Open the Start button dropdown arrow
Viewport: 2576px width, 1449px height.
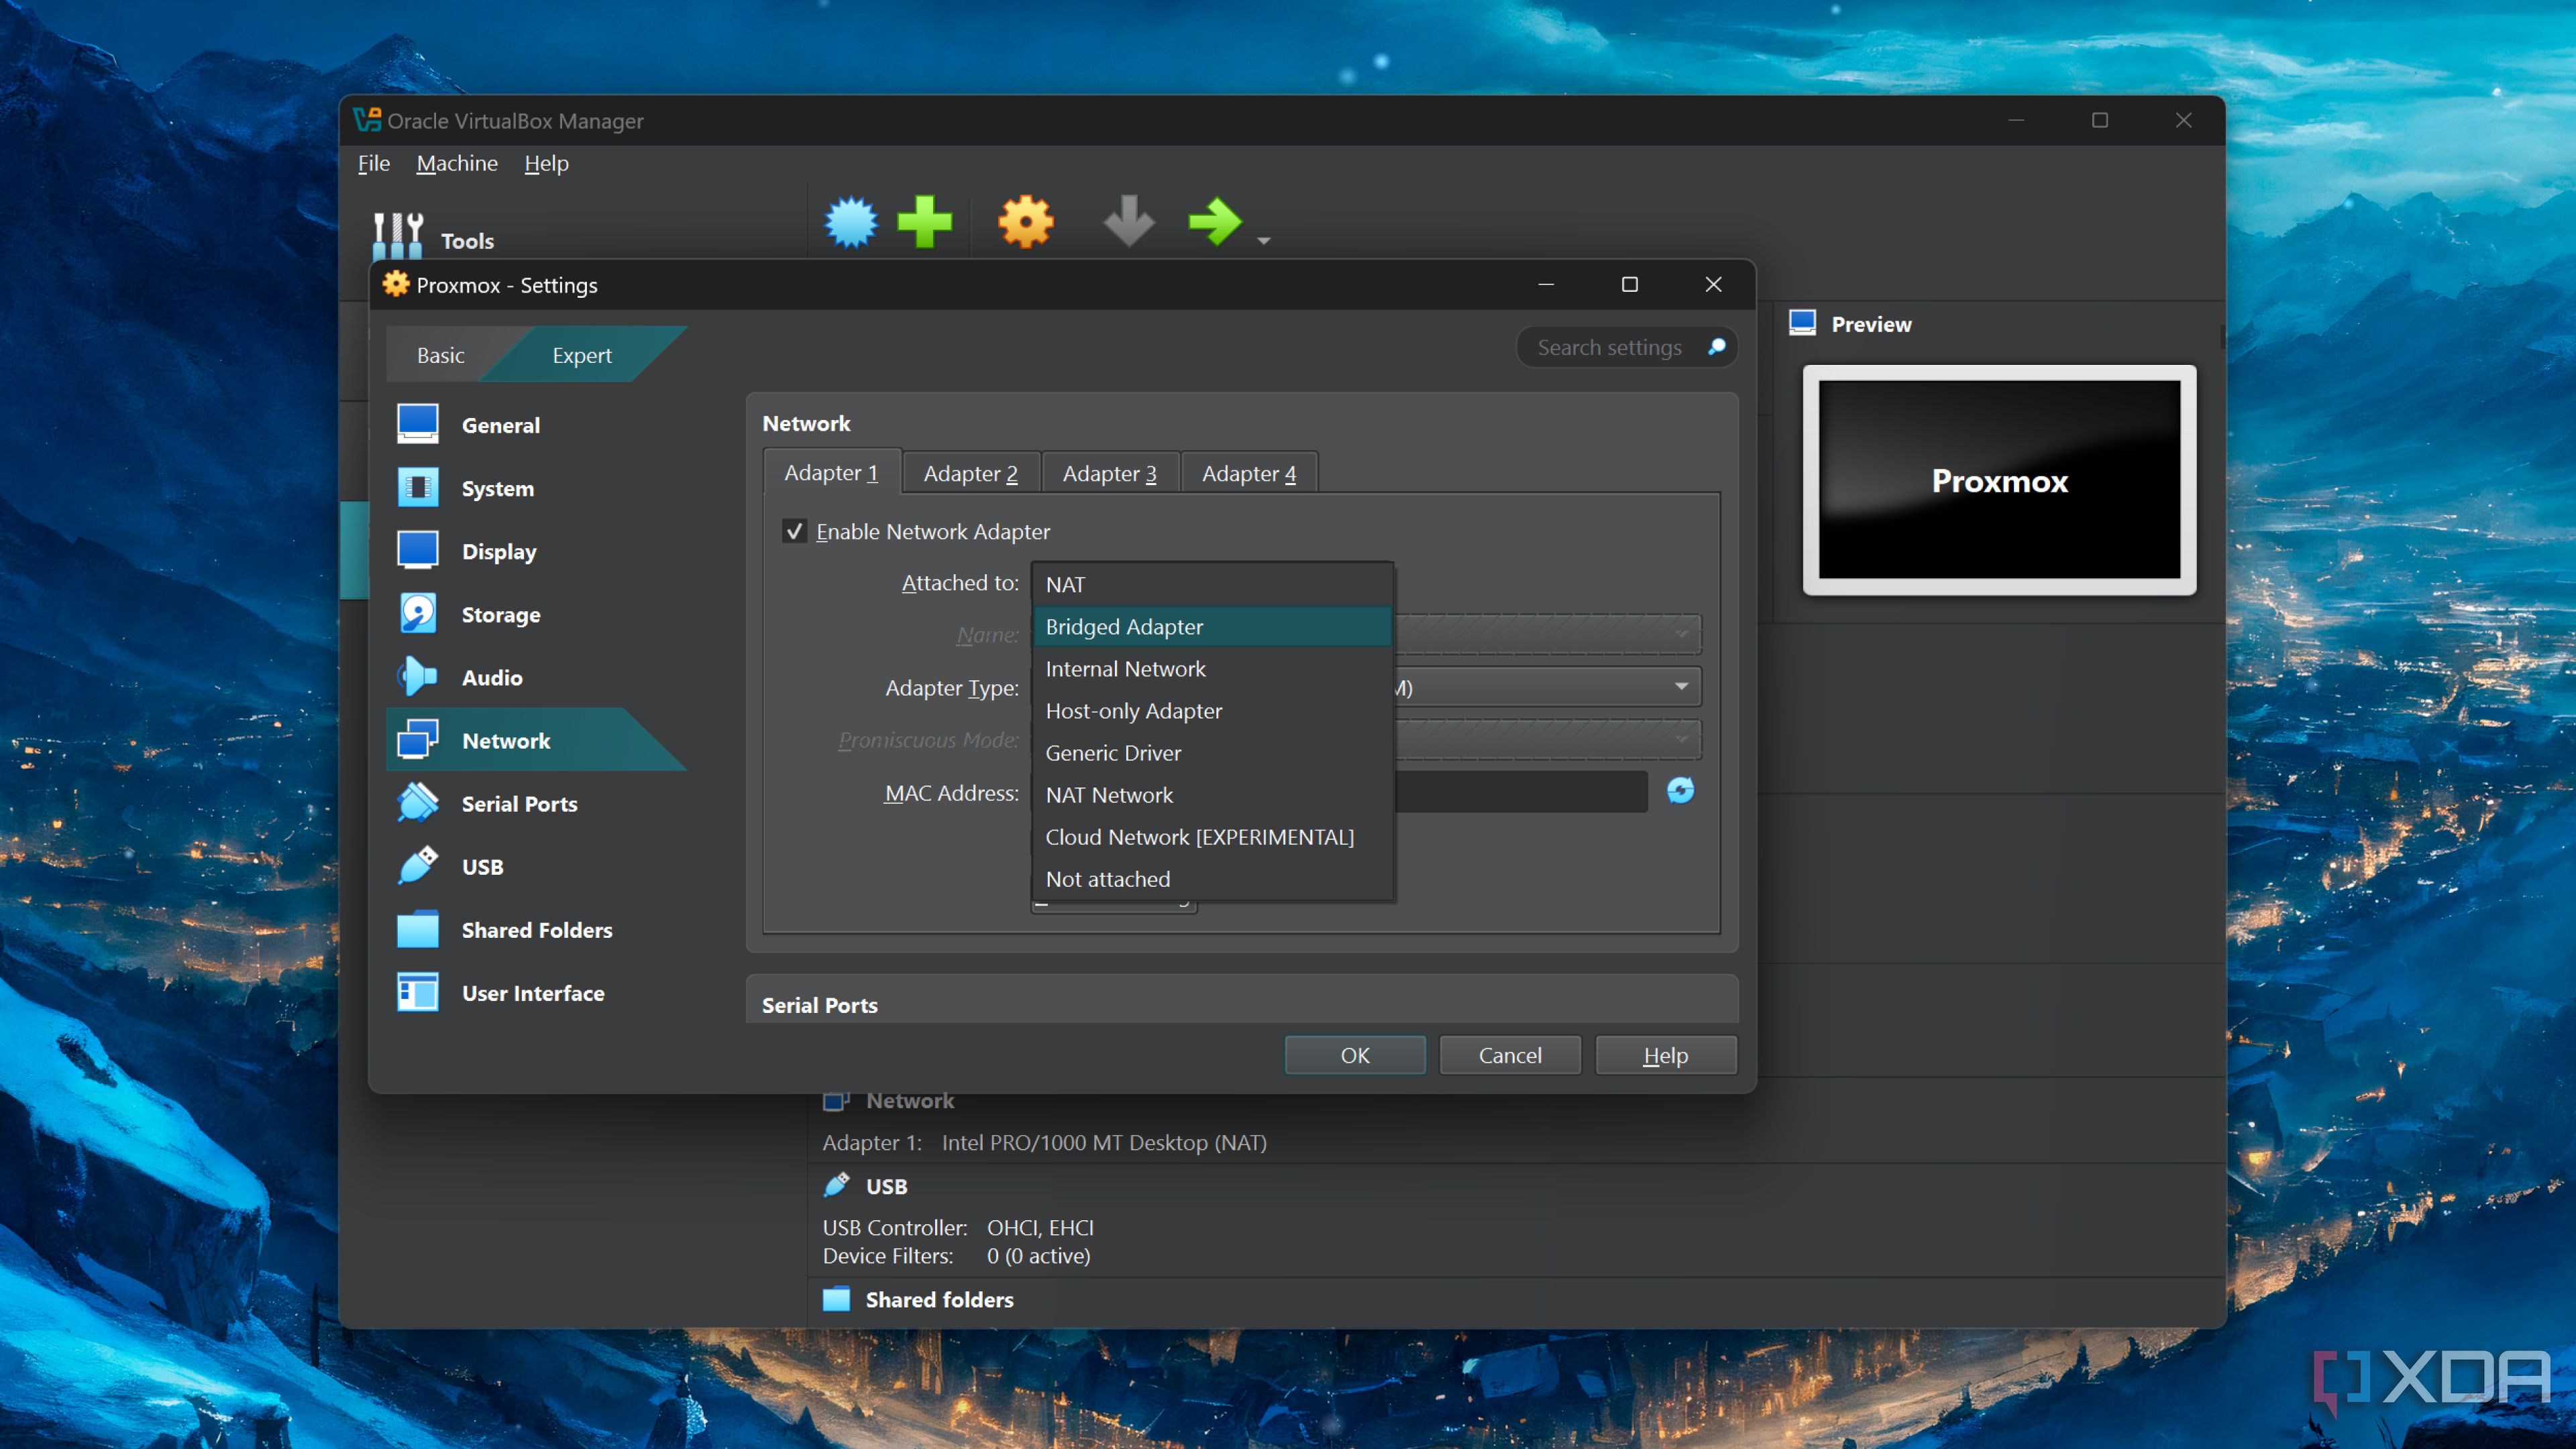click(x=1264, y=241)
